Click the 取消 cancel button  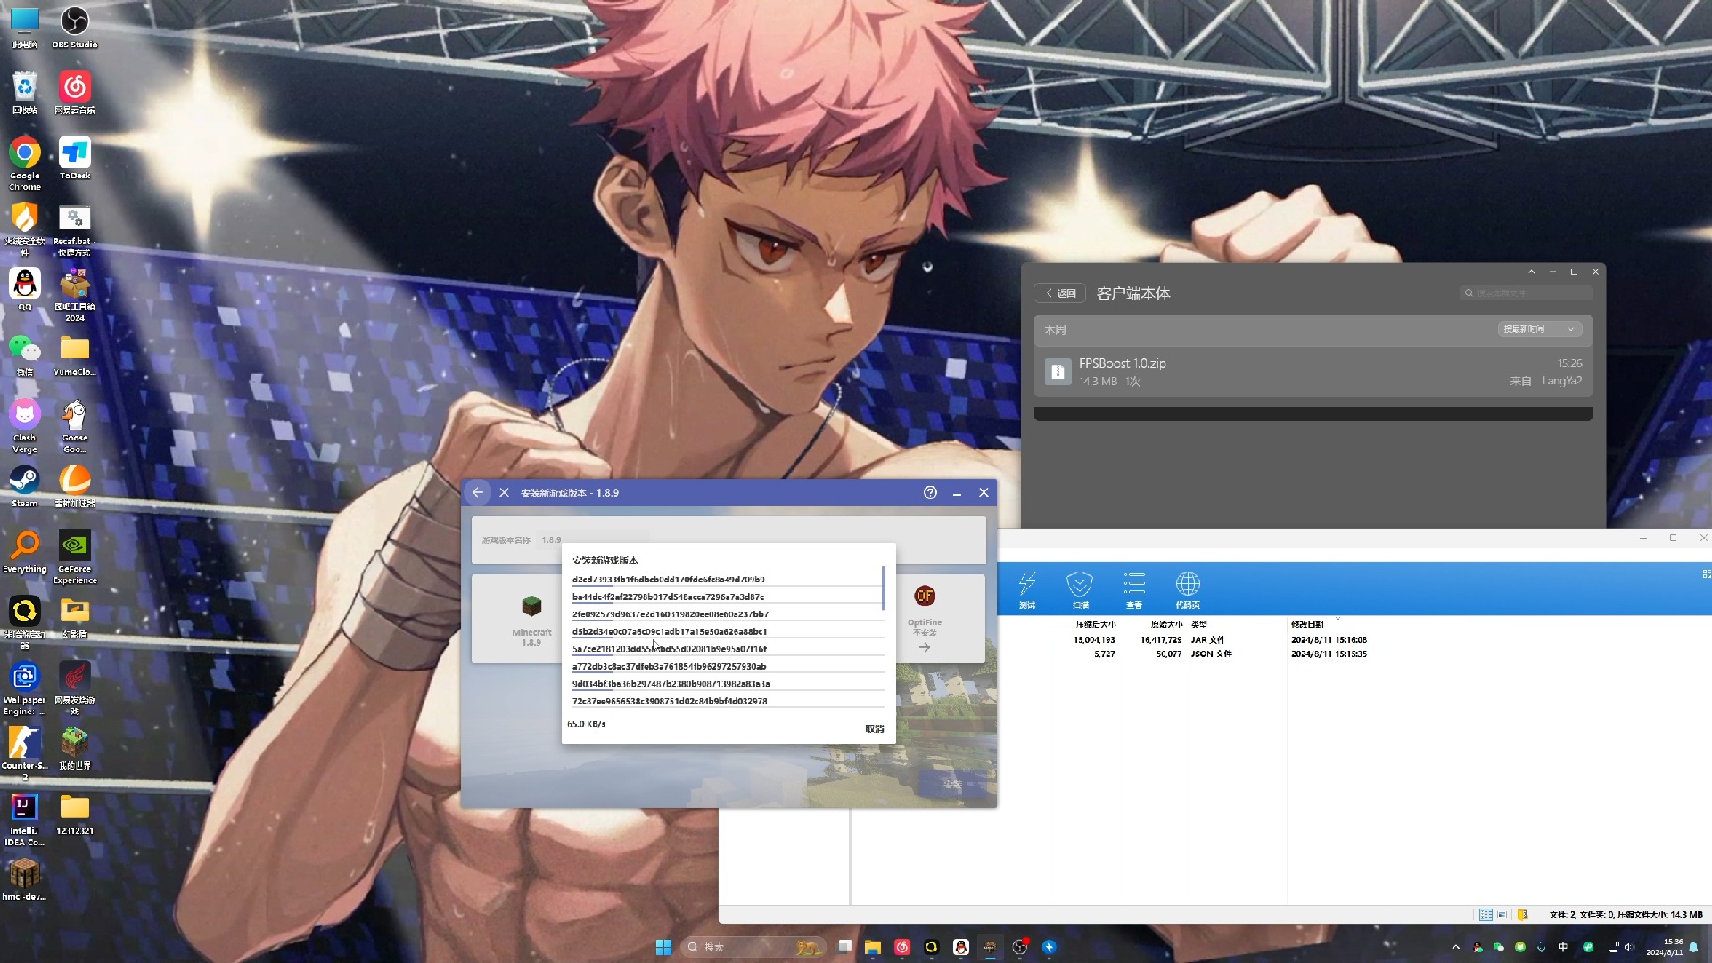(875, 728)
